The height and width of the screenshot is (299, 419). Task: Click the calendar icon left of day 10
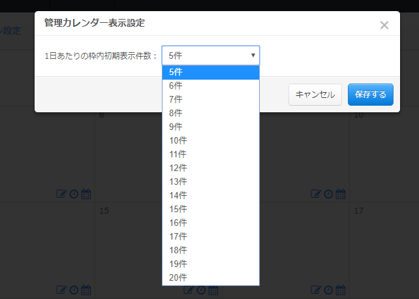pyautogui.click(x=340, y=194)
